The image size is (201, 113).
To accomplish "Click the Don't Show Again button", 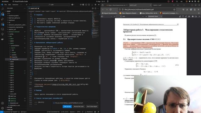I will (92, 106).
